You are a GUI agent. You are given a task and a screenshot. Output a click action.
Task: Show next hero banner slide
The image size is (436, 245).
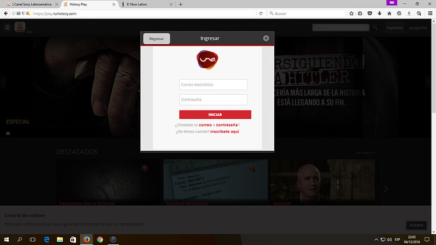tap(428, 82)
